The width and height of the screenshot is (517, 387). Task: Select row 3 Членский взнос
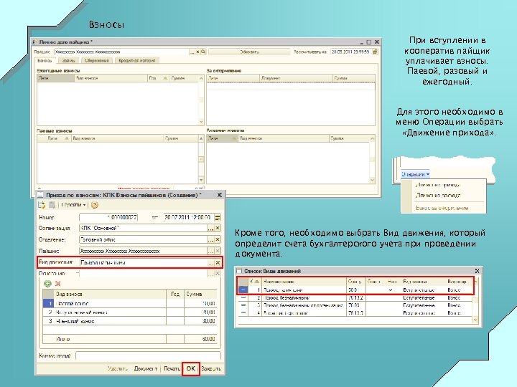pos(130,321)
